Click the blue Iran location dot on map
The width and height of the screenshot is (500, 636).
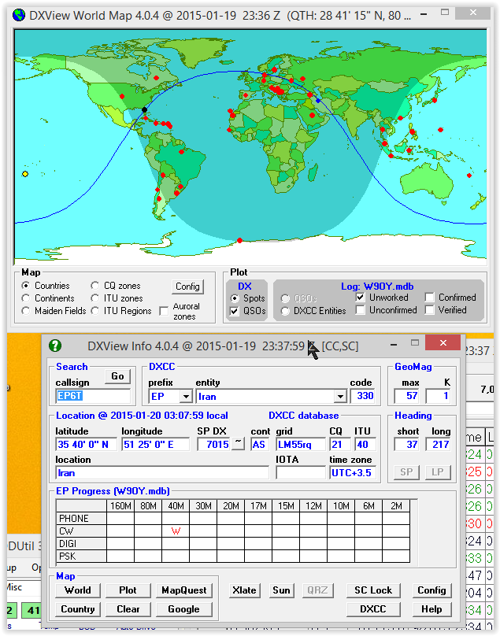(x=318, y=101)
